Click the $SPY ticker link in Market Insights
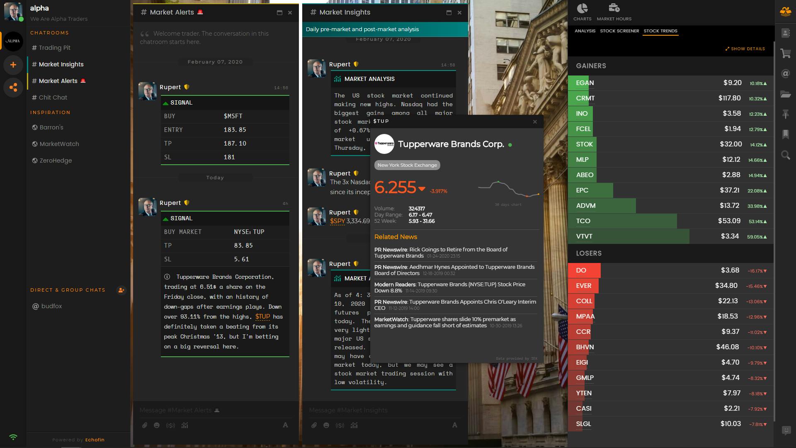This screenshot has height=448, width=796. tap(337, 221)
